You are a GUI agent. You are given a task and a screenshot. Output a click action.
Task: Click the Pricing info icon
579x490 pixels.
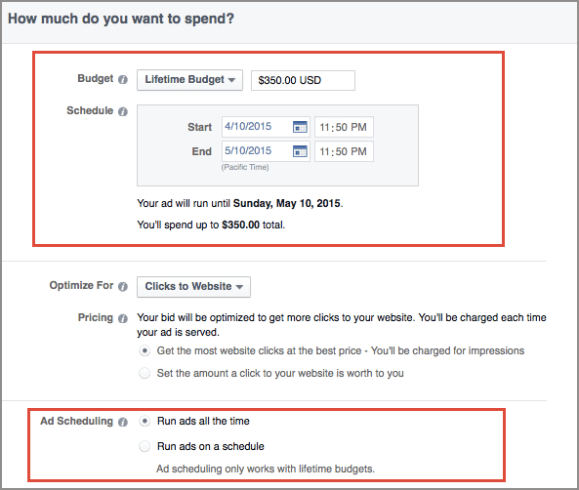(123, 318)
